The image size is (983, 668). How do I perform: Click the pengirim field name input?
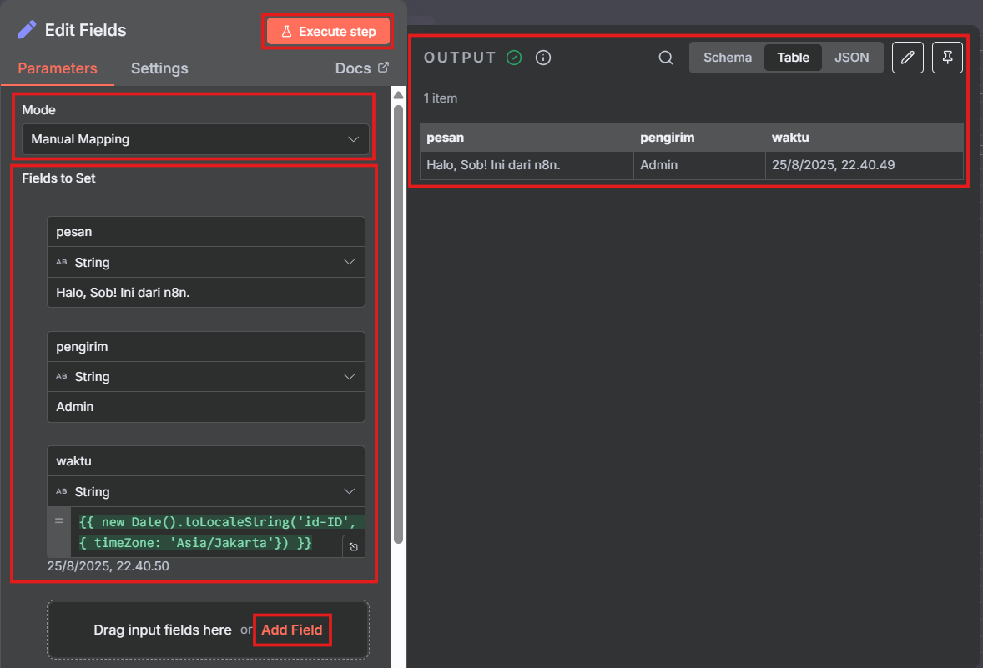click(x=206, y=347)
